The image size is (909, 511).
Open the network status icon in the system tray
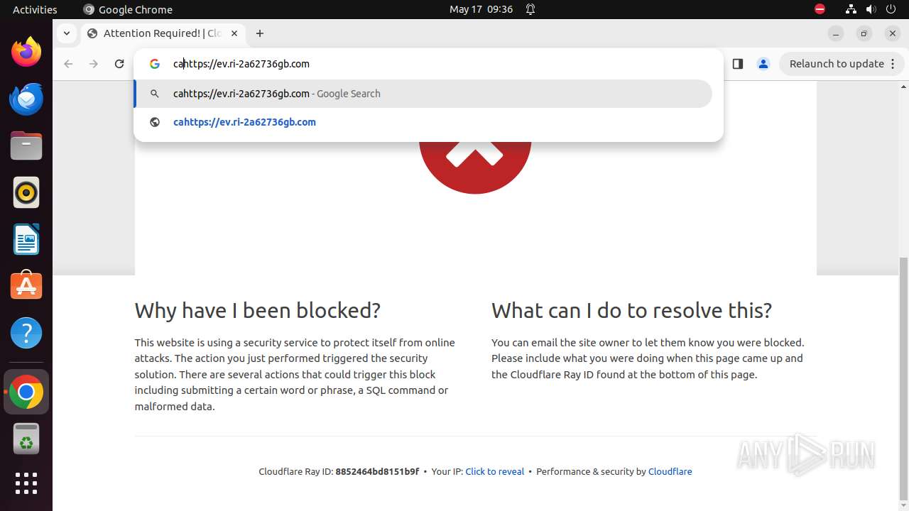click(x=851, y=9)
